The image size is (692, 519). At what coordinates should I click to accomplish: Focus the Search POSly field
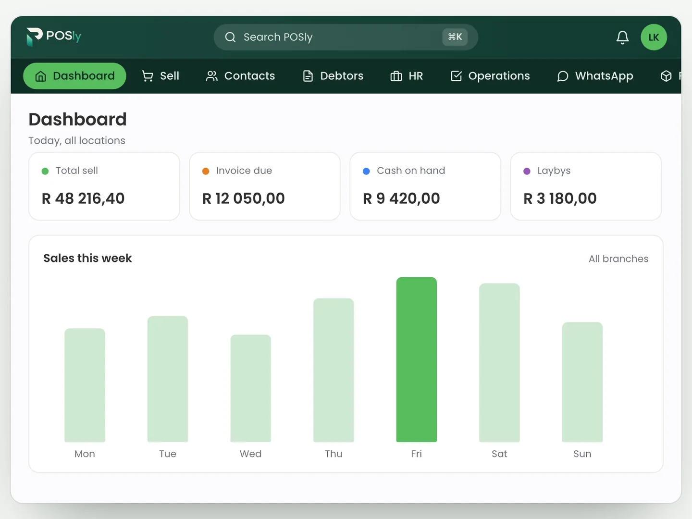(346, 37)
